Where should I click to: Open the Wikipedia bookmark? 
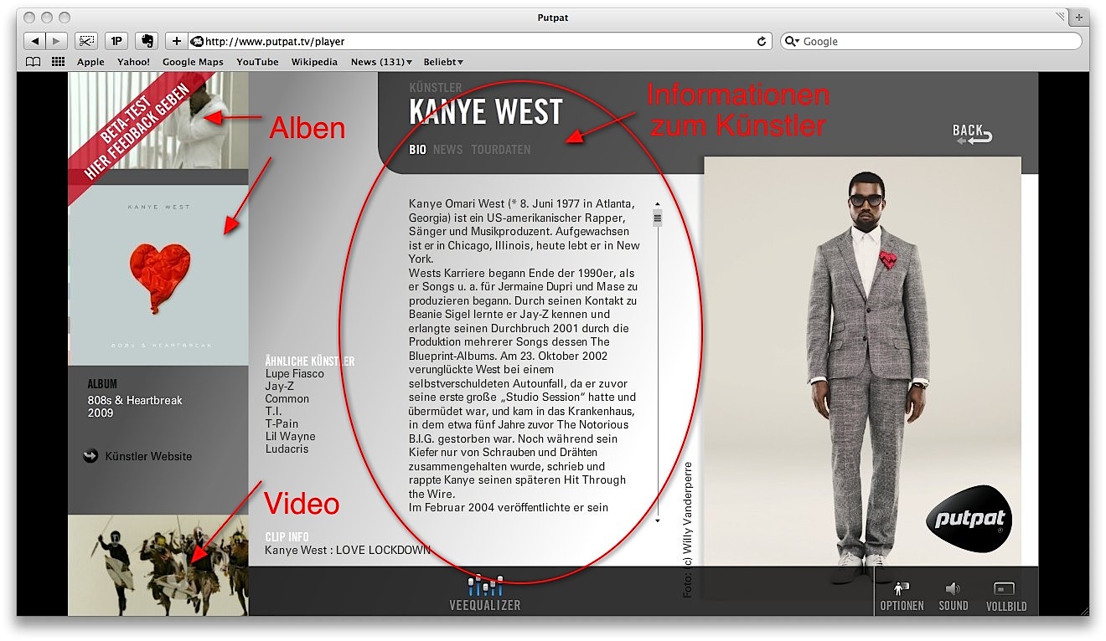tap(314, 62)
